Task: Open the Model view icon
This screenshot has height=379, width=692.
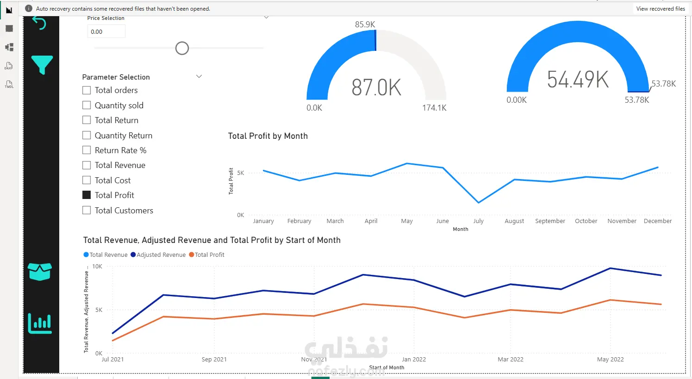Action: pyautogui.click(x=9, y=47)
